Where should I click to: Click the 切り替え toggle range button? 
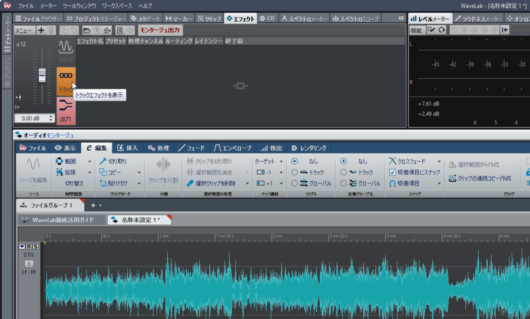pyautogui.click(x=74, y=183)
